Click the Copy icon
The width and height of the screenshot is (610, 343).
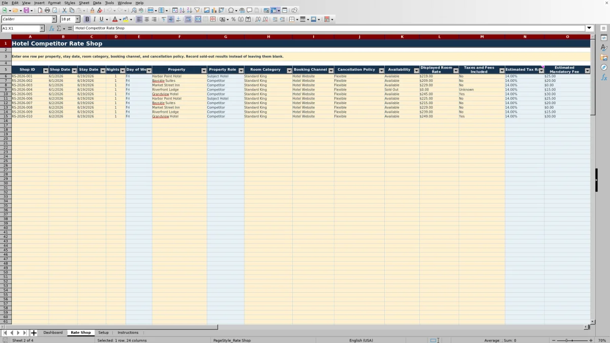[x=72, y=10]
